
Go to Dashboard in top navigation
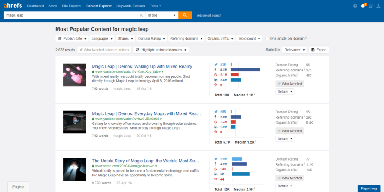[35, 6]
